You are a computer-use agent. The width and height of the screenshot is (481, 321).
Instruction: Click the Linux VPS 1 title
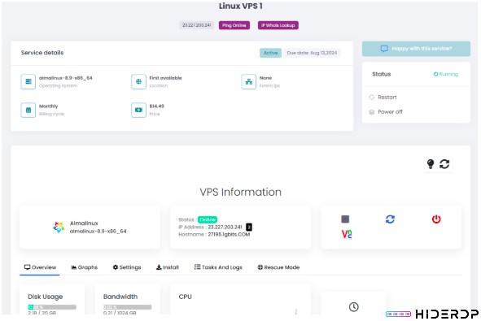click(x=241, y=6)
